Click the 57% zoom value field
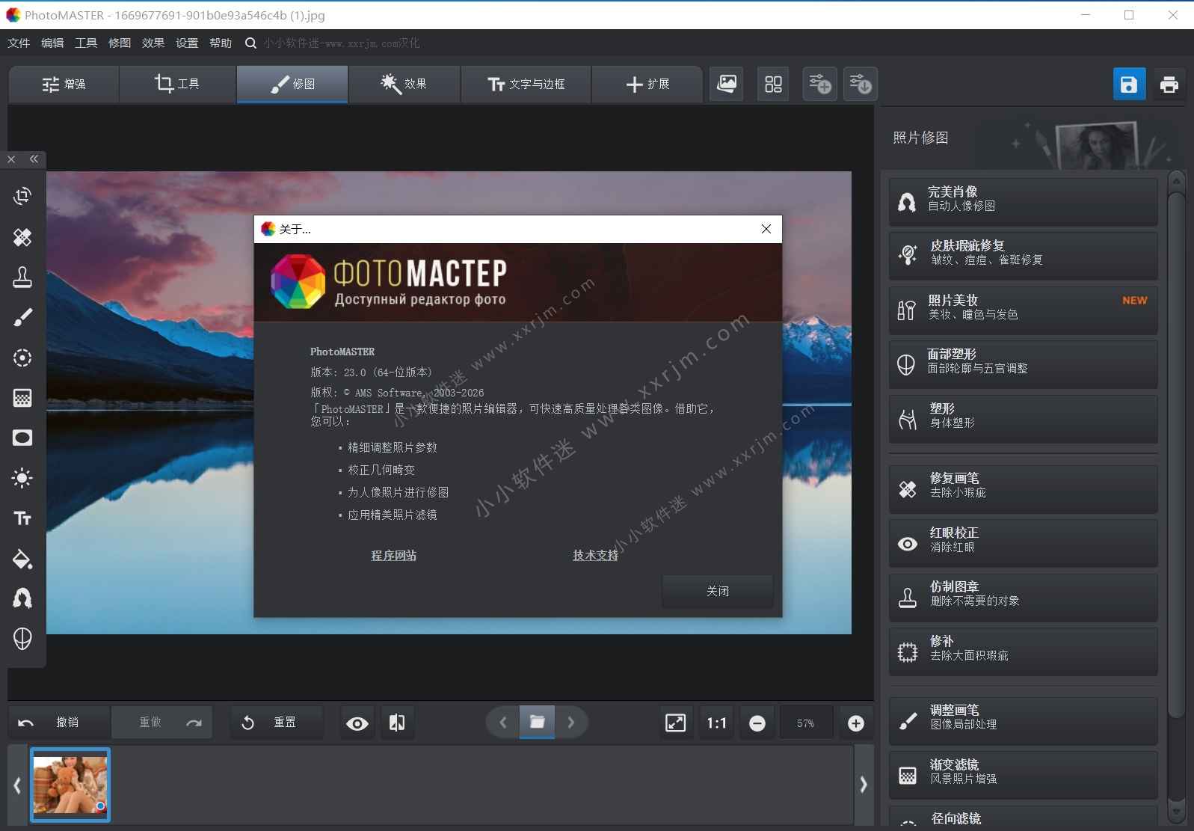This screenshot has height=831, width=1194. (806, 723)
